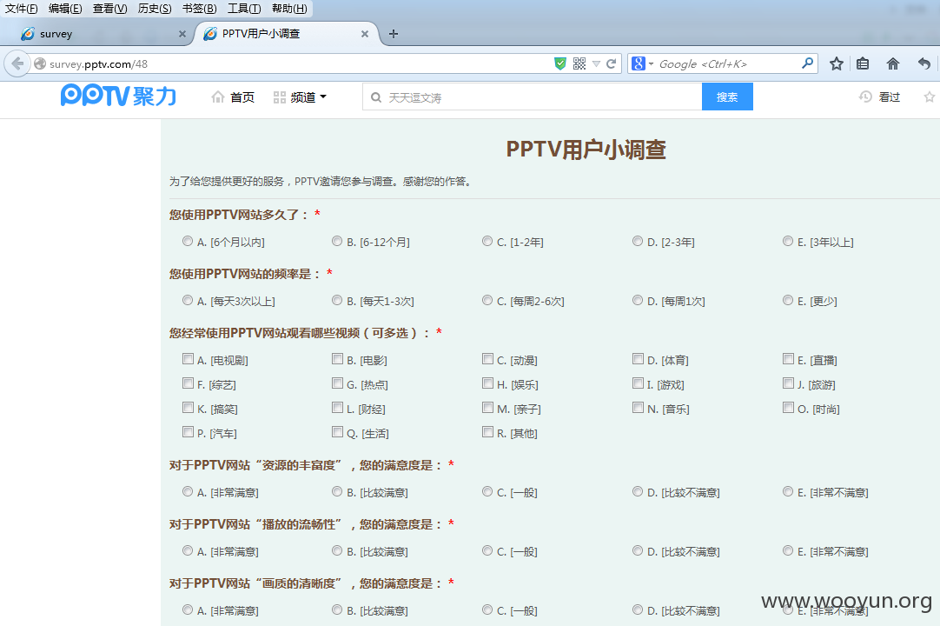Click the Google search engine icon

(638, 63)
